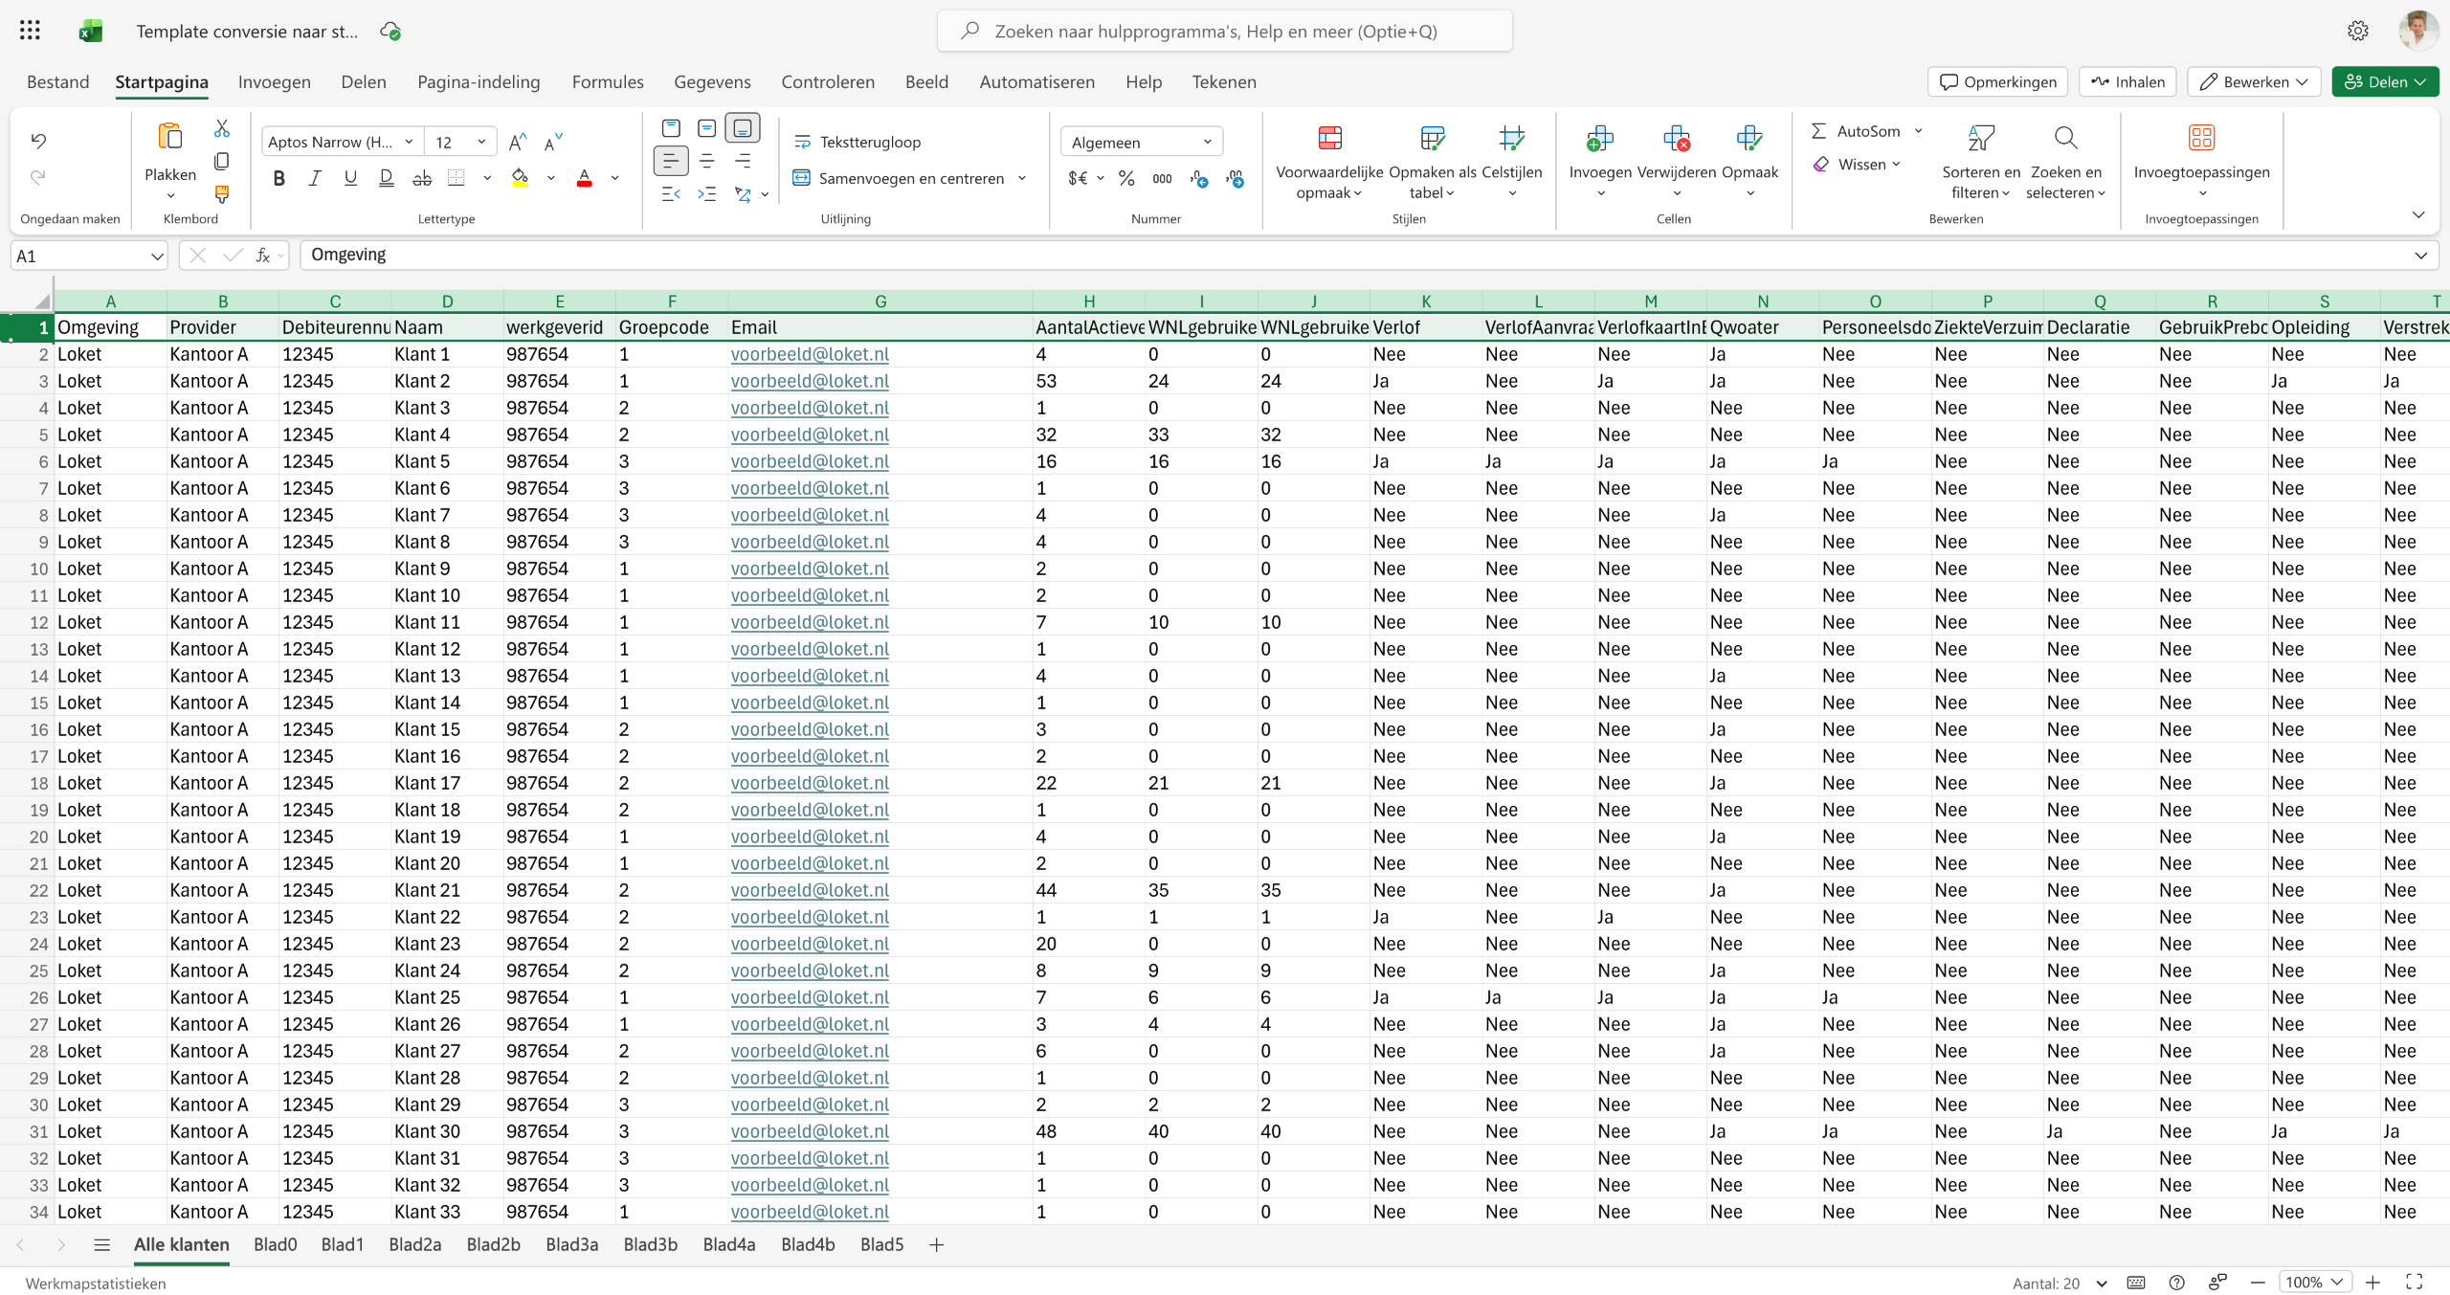Click the format painter icon
This screenshot has width=2450, height=1295.
[222, 194]
